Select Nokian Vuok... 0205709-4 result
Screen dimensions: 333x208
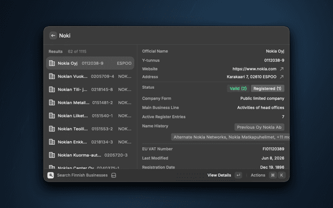click(90, 76)
